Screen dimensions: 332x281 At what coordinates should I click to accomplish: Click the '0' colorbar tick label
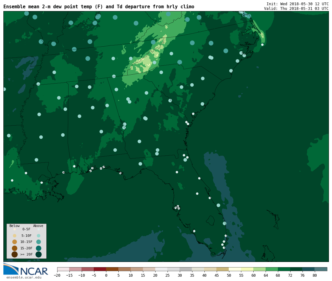106,275
